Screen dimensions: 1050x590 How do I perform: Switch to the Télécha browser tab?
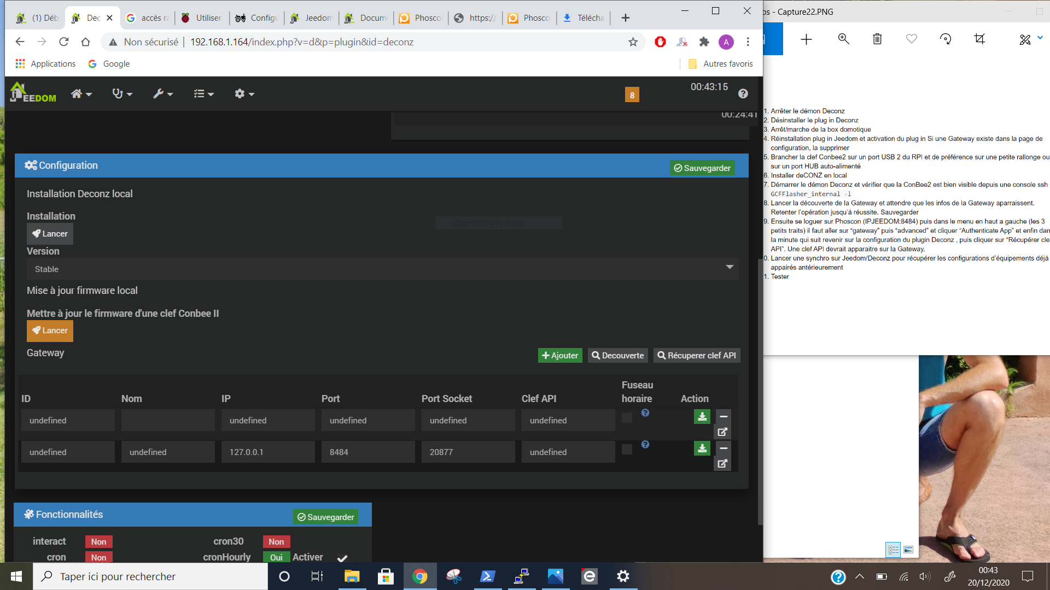tap(584, 18)
